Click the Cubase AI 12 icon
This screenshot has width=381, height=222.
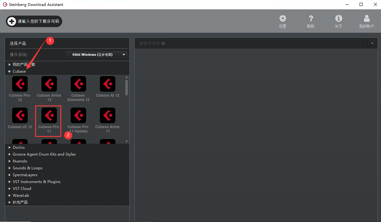coord(108,84)
